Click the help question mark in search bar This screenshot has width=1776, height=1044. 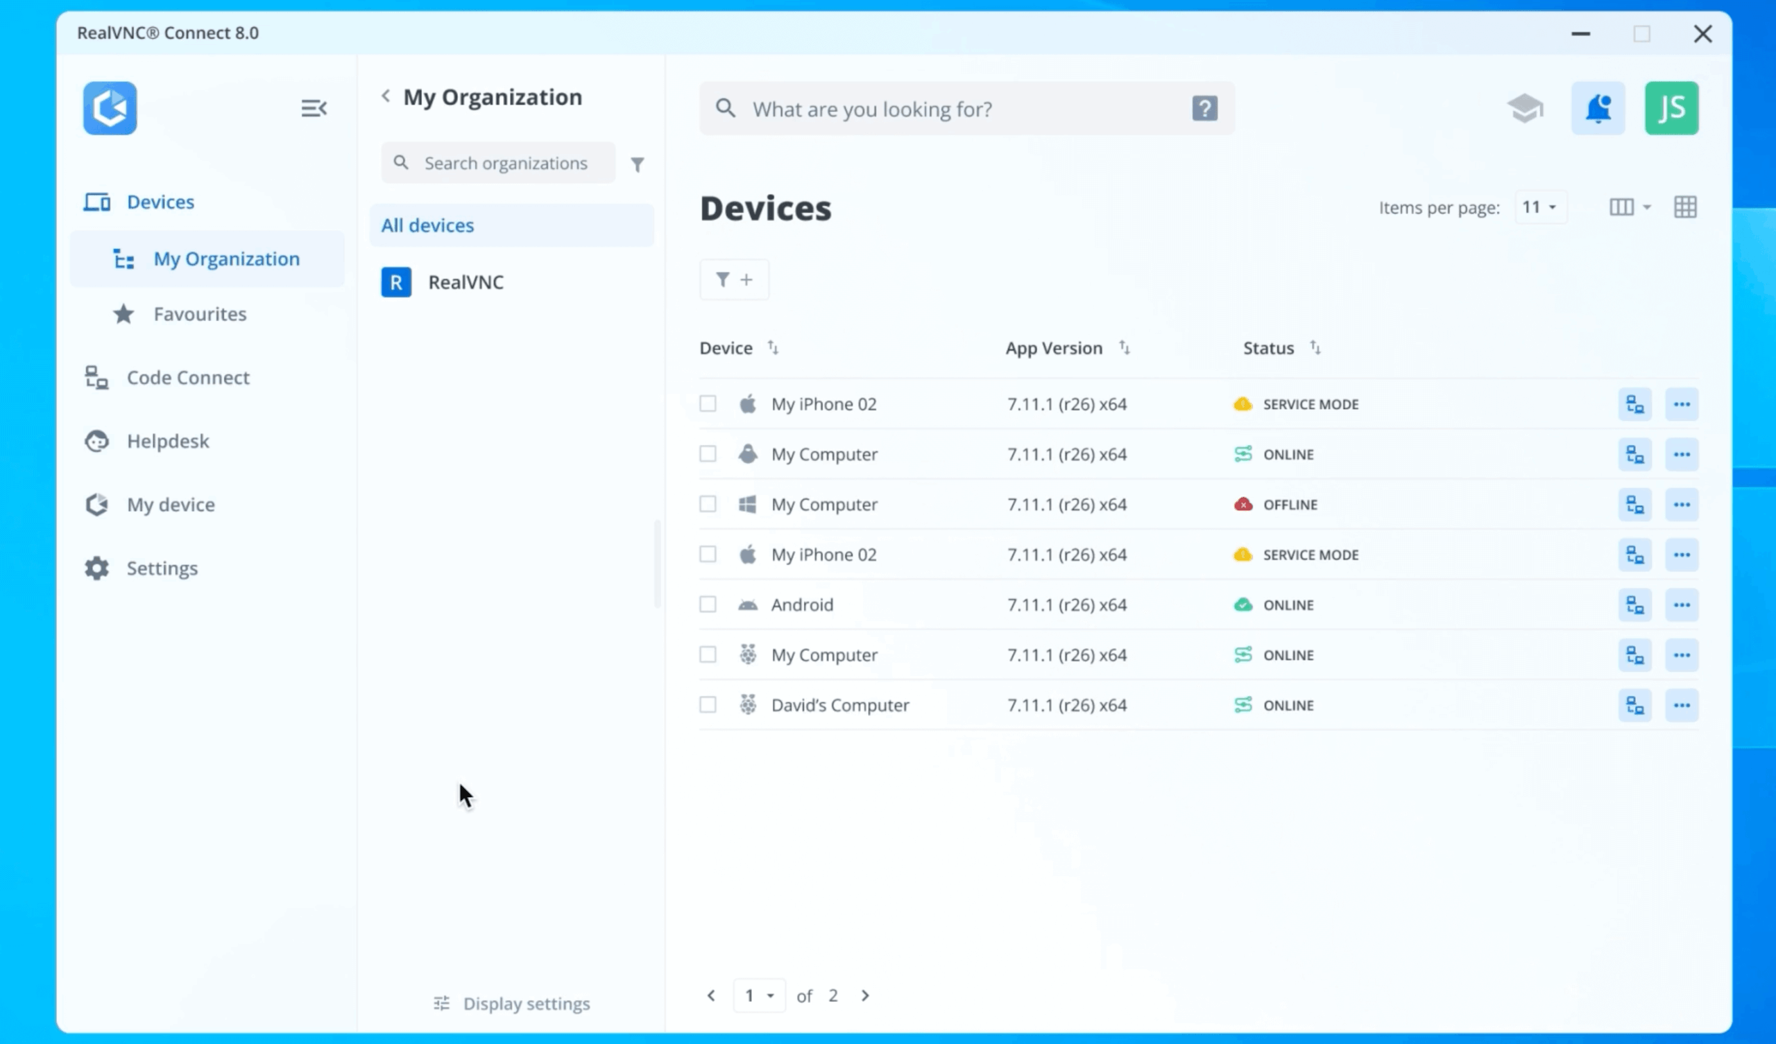pos(1204,108)
